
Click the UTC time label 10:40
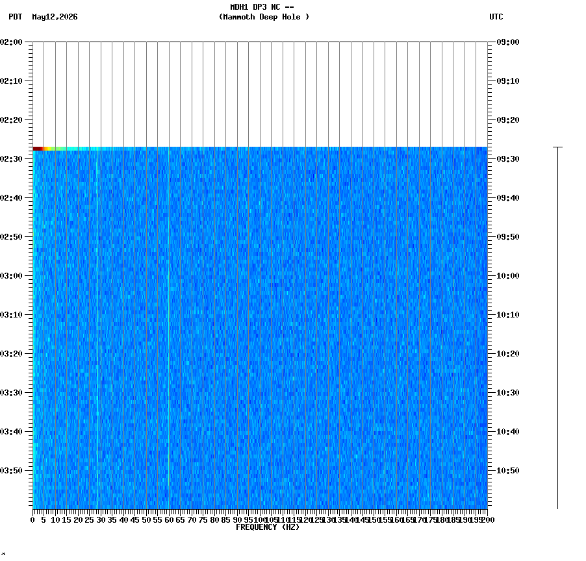tap(508, 432)
